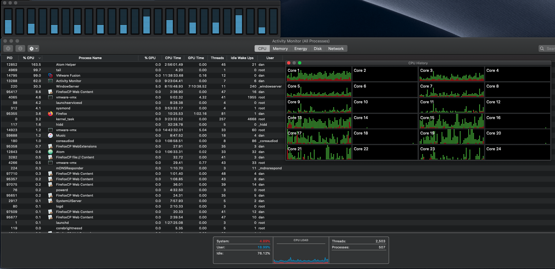Zoom the CPU History window green button
The width and height of the screenshot is (555, 269).
(299, 63)
